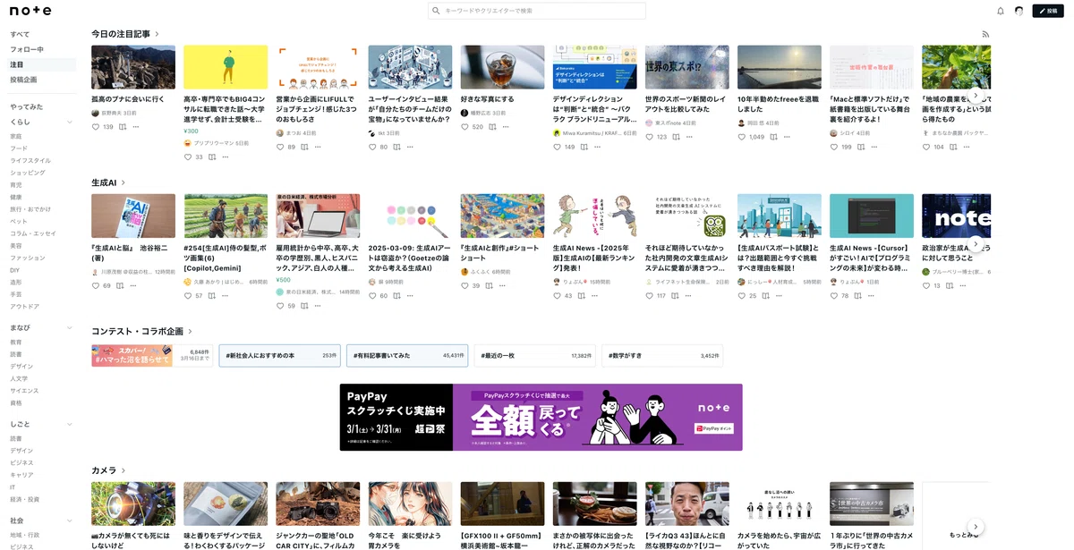Toggle like on 2025-03-09 生成AIアート article (60)
1074x550 pixels.
point(372,295)
